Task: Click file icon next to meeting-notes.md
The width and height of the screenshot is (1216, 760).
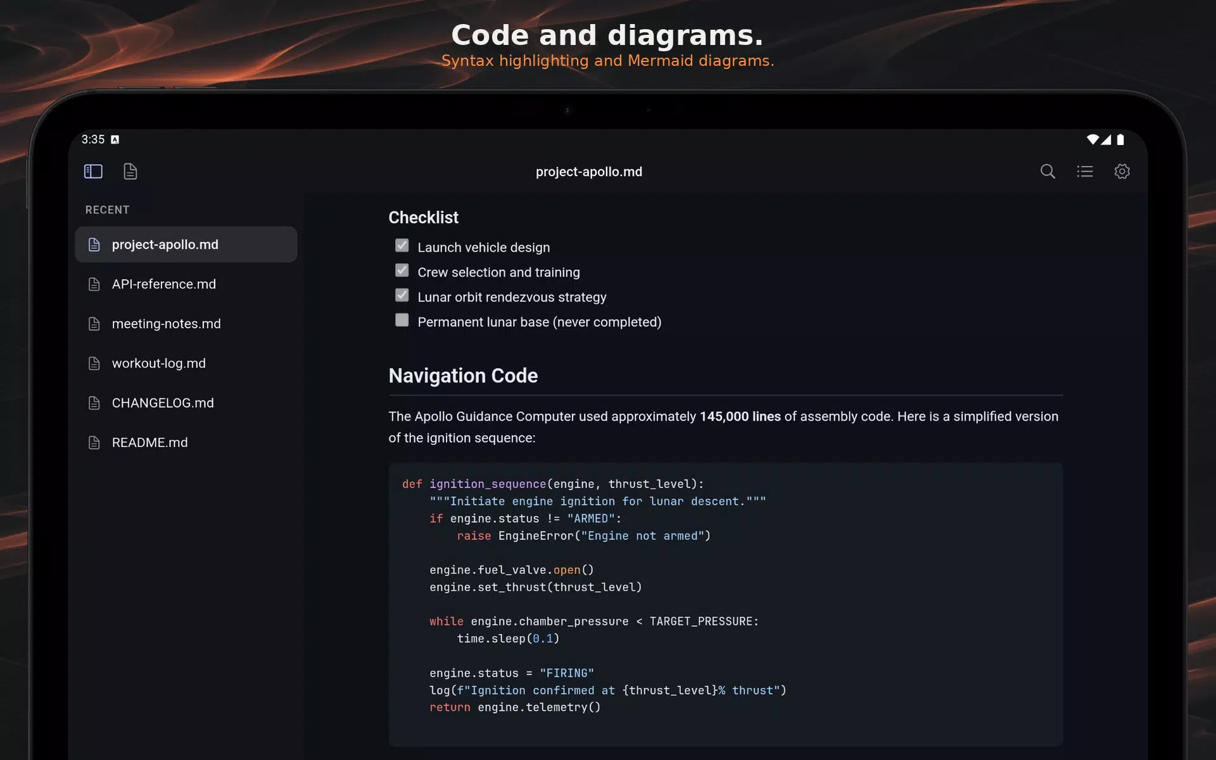Action: 94,324
